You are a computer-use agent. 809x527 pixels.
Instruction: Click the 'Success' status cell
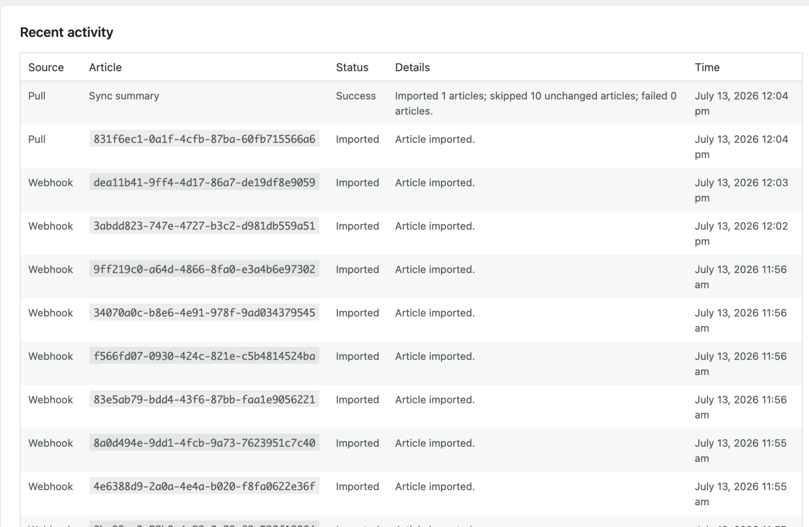coord(355,96)
